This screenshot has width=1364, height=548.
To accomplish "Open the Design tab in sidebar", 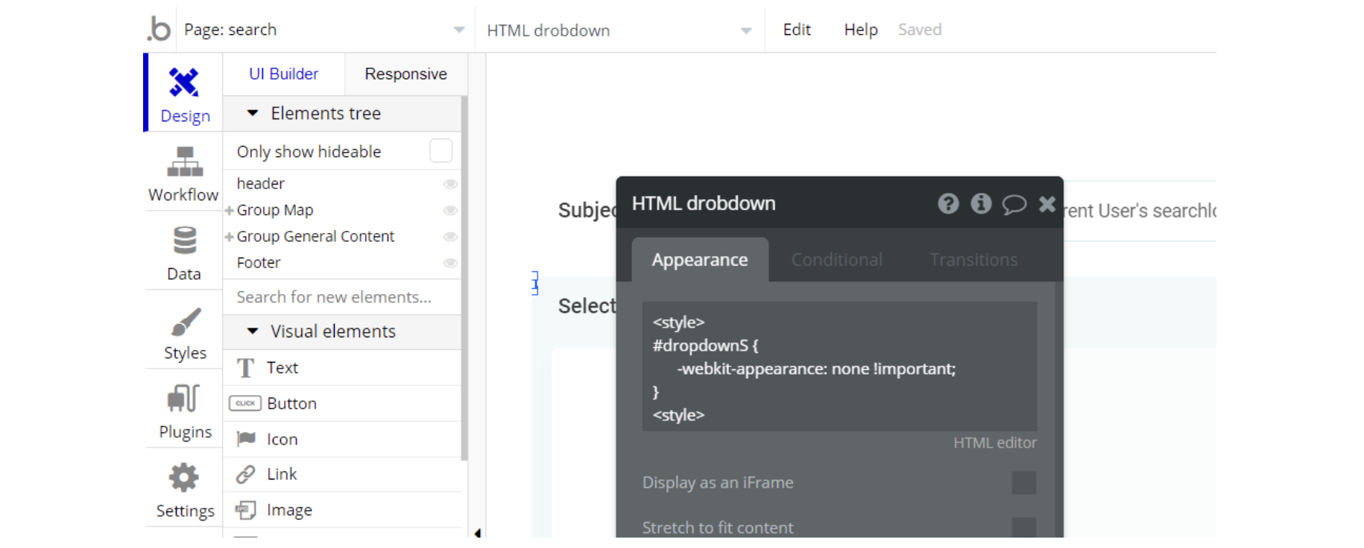I will click(x=184, y=94).
